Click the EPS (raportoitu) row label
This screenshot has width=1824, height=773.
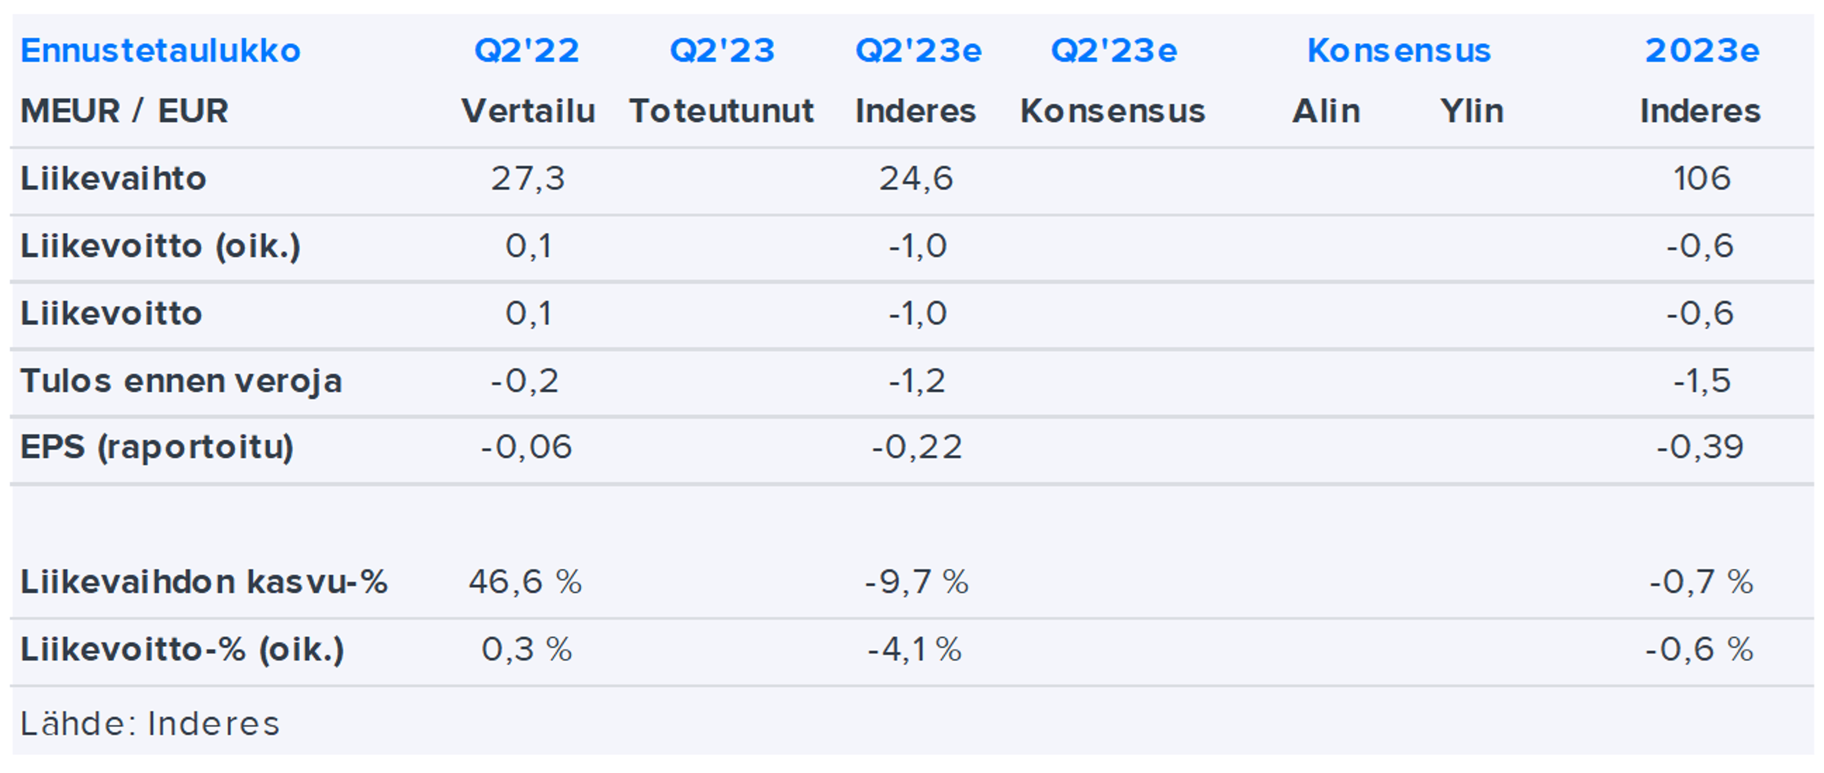coord(157,447)
